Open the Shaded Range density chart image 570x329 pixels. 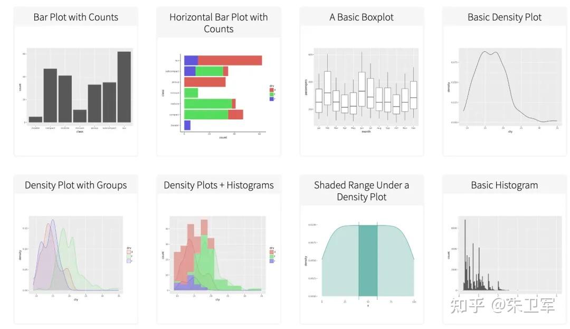click(x=362, y=264)
